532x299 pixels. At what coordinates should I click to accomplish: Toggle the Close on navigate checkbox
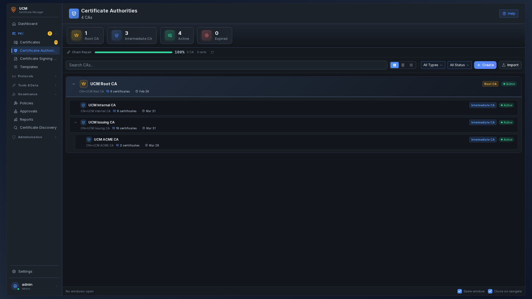click(x=490, y=291)
